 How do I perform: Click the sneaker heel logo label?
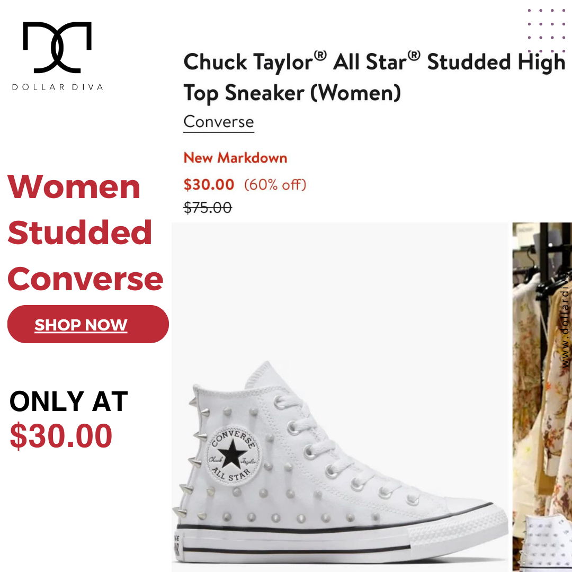tap(176, 545)
